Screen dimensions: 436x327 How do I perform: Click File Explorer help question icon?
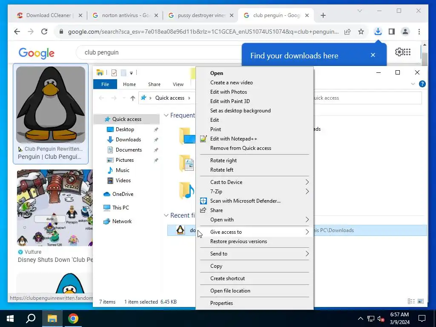point(422,84)
